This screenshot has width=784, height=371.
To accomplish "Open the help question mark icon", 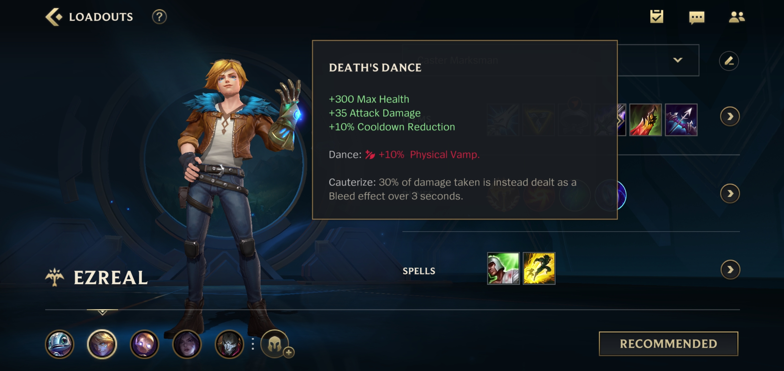I will [x=159, y=17].
